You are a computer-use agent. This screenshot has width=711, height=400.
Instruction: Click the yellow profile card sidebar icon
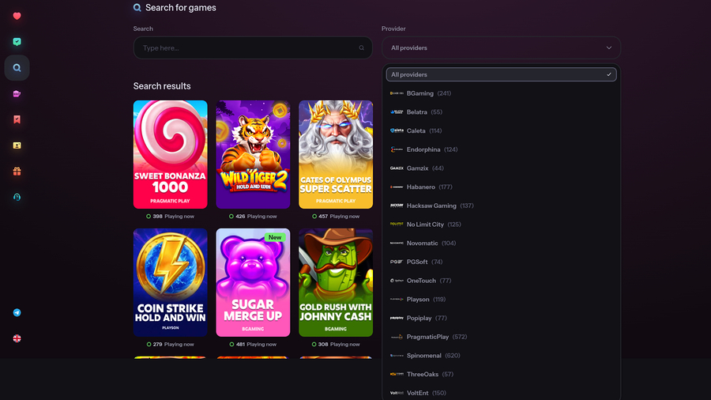[x=17, y=145]
